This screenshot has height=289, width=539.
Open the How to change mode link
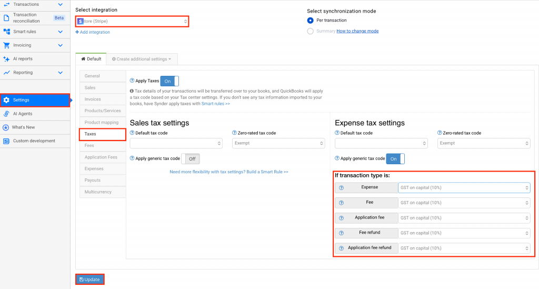[x=357, y=31]
